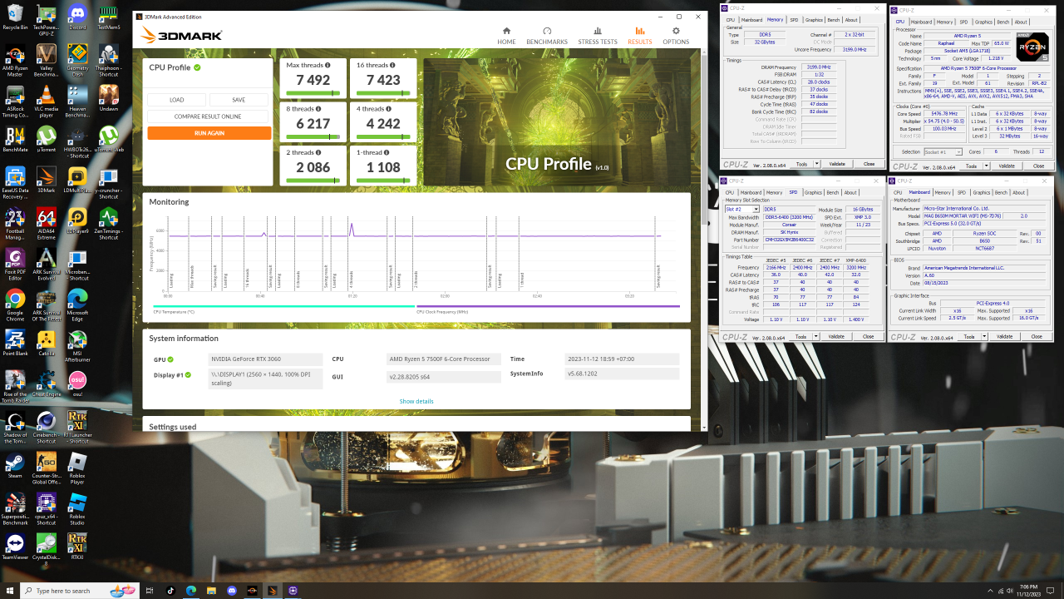Open Roblox Studio desktop icon

pyautogui.click(x=77, y=507)
